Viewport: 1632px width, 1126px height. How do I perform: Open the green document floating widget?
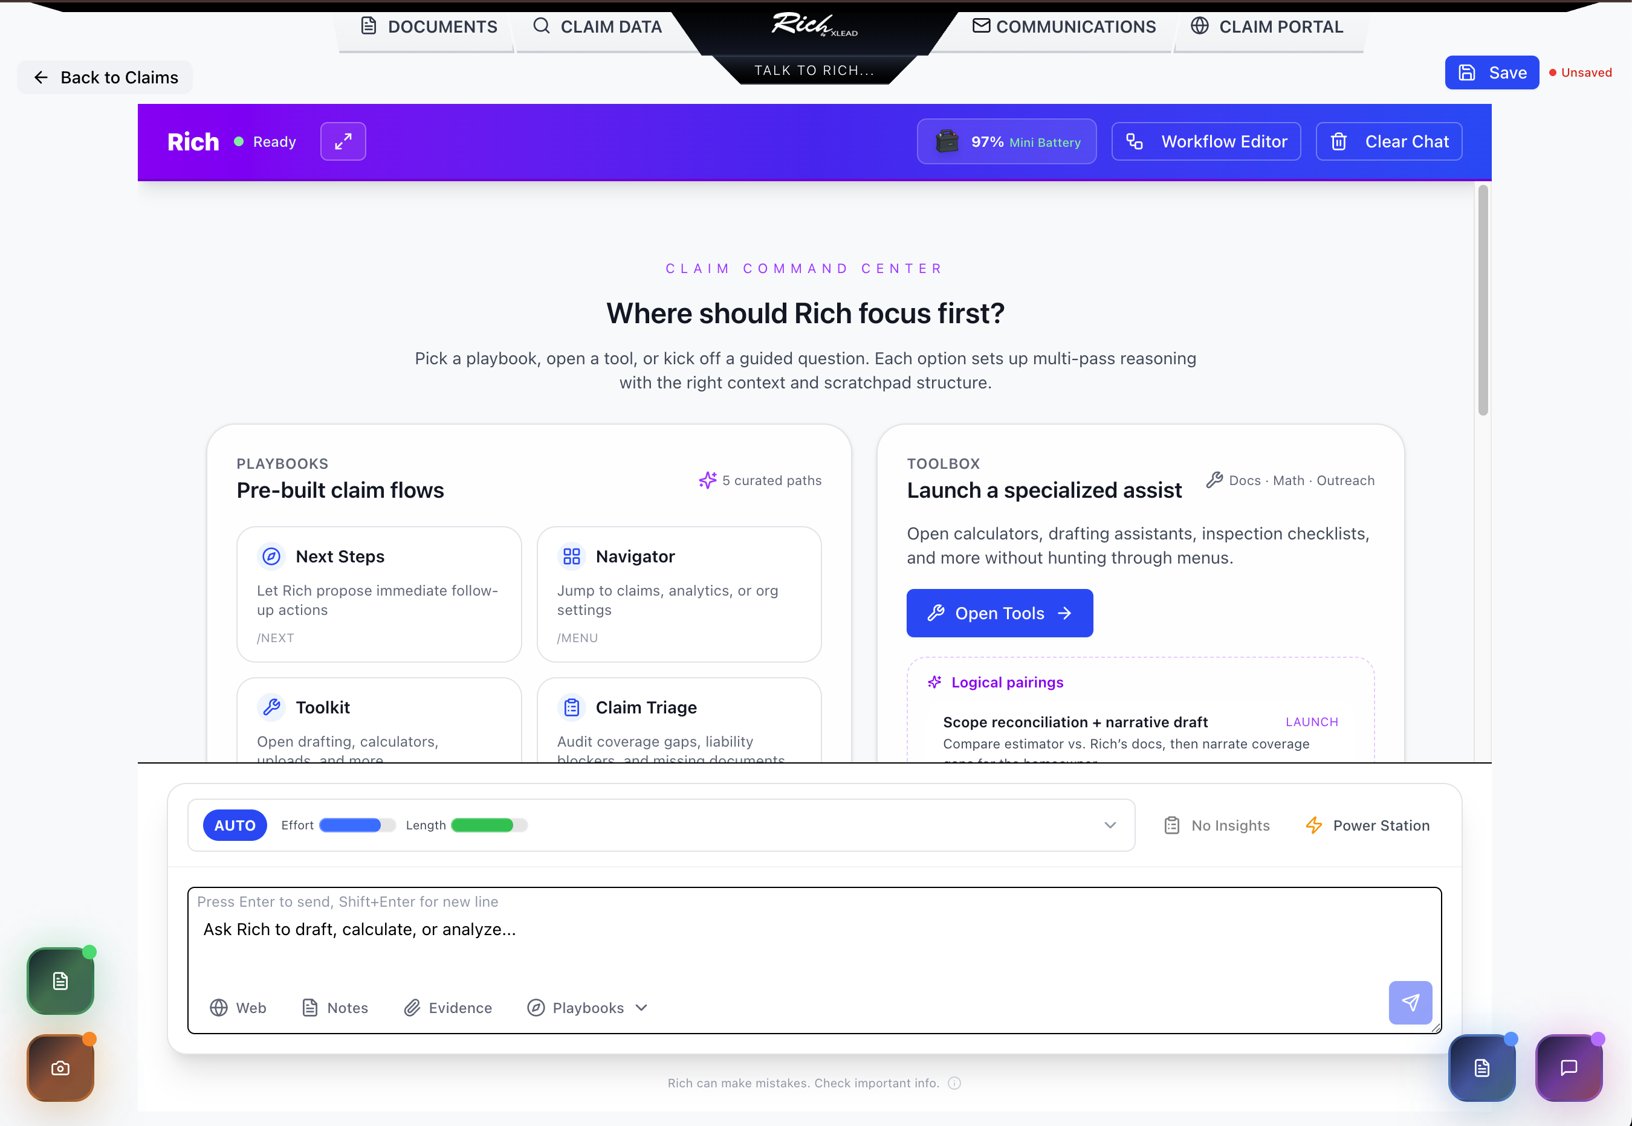(x=60, y=980)
